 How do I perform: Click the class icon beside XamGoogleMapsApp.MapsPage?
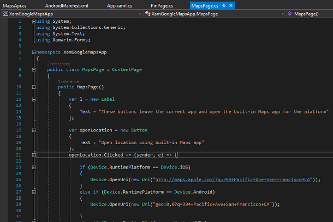[147, 14]
